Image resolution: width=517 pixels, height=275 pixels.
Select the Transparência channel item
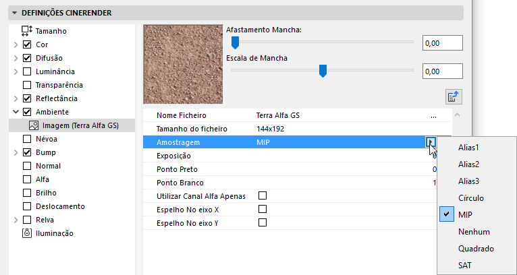pyautogui.click(x=58, y=85)
